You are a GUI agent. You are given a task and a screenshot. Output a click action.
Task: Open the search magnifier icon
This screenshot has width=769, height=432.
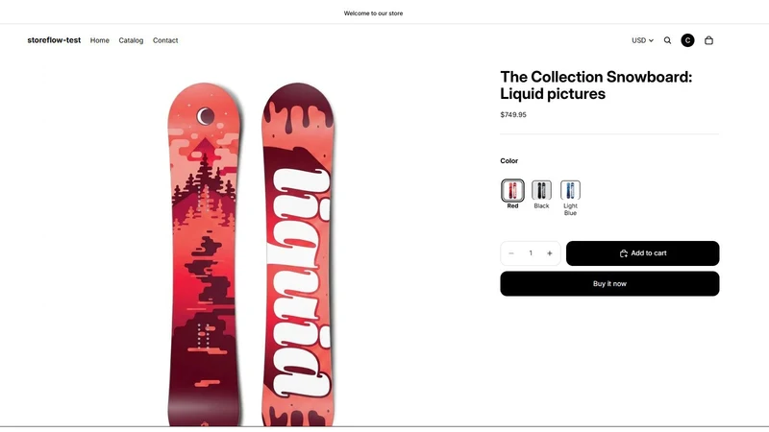[x=667, y=40]
